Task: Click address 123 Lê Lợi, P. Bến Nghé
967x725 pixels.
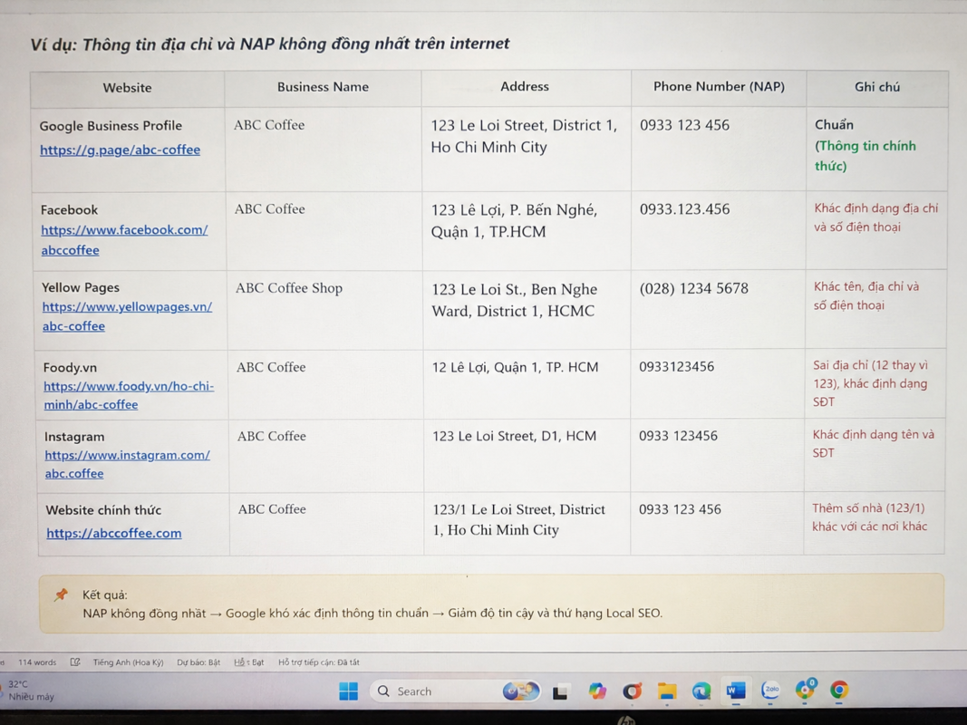Action: (515, 221)
